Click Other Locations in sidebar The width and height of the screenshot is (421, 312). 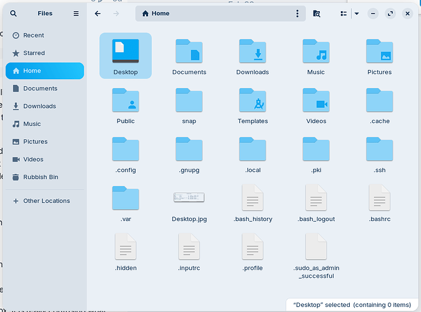(45, 201)
